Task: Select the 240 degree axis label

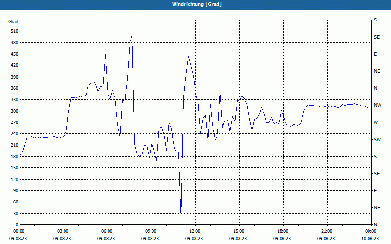Action: (15, 134)
